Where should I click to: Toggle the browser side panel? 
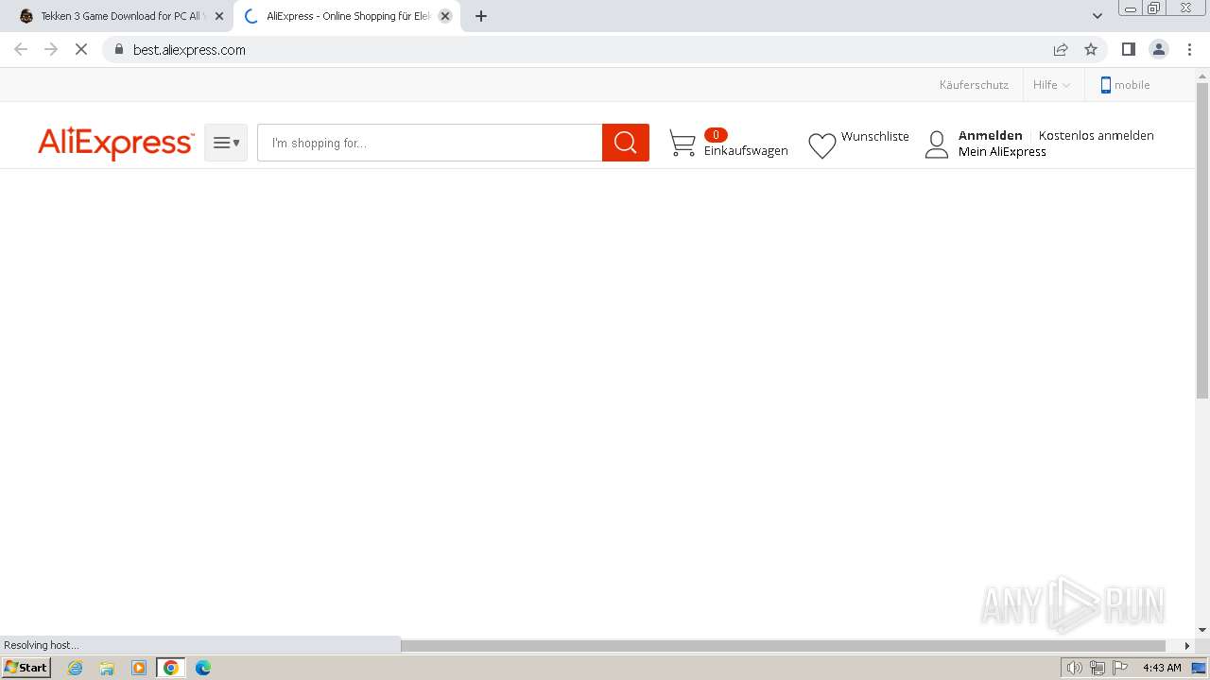pyautogui.click(x=1128, y=49)
